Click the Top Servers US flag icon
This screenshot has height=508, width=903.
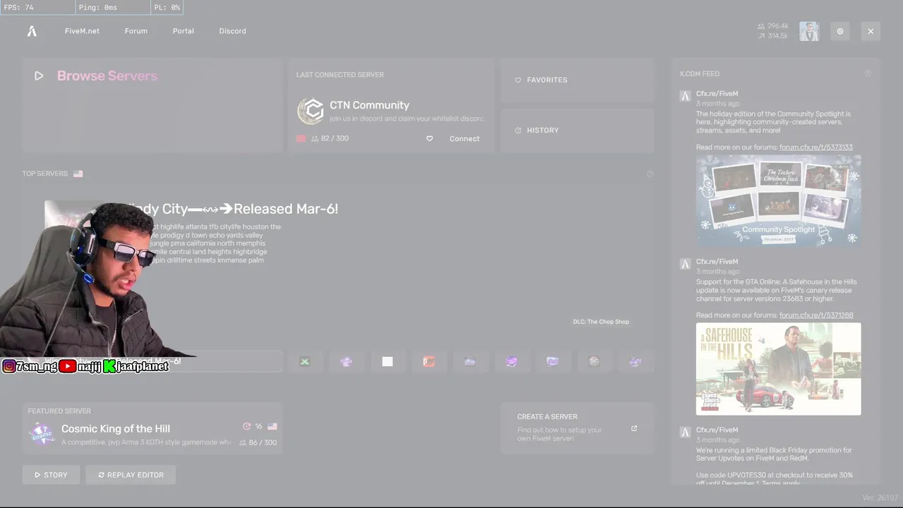(78, 174)
